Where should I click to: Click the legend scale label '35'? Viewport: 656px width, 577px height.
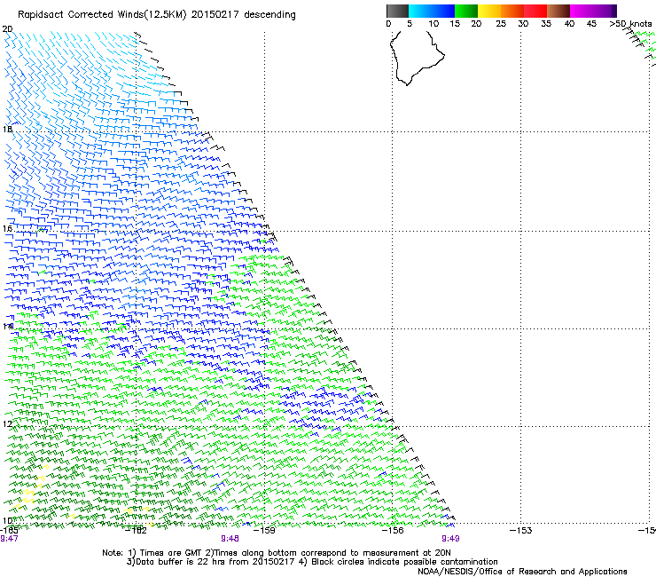(x=546, y=24)
